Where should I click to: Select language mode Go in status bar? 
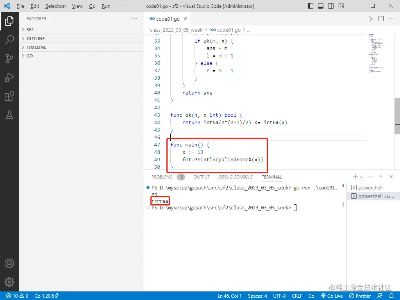[311, 296]
